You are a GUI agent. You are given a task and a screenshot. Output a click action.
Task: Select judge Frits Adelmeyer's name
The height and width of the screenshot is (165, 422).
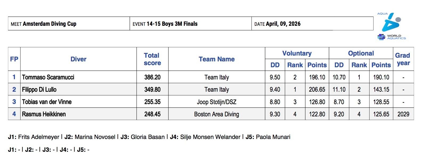coord(39,137)
